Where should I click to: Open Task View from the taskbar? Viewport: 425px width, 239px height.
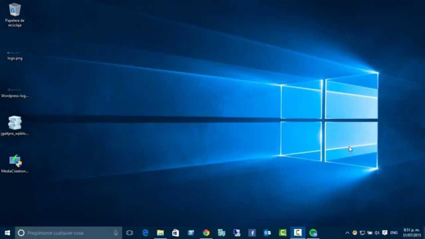129,233
